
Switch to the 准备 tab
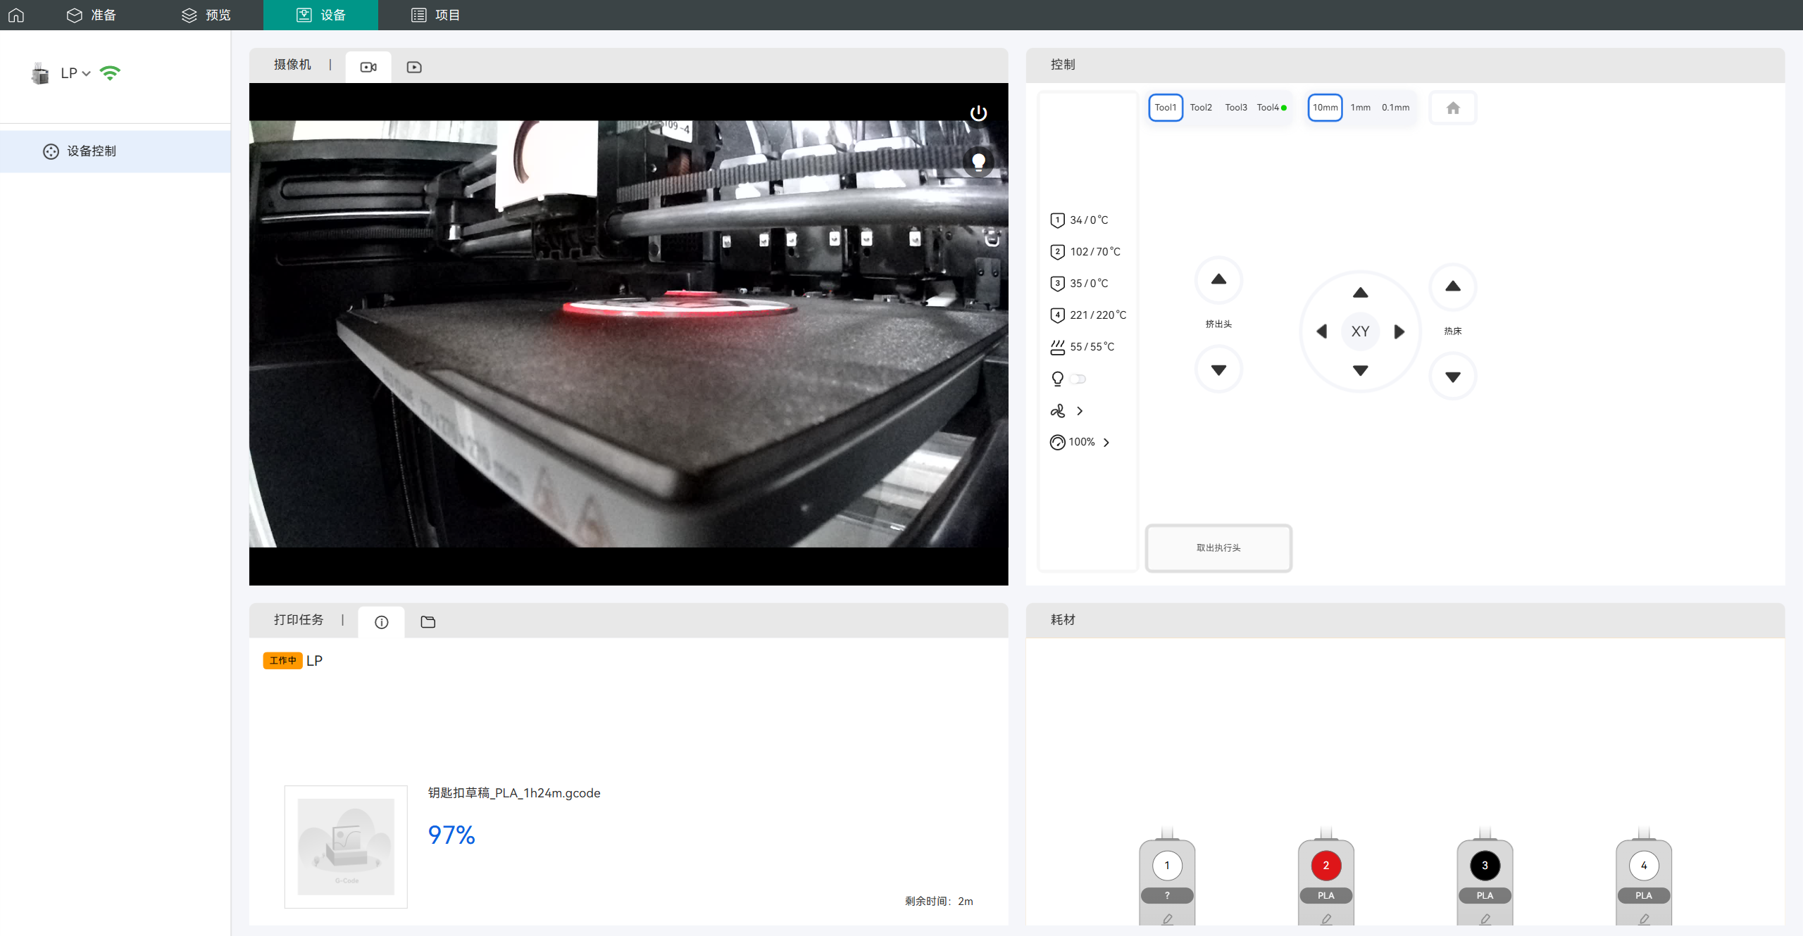tap(92, 15)
